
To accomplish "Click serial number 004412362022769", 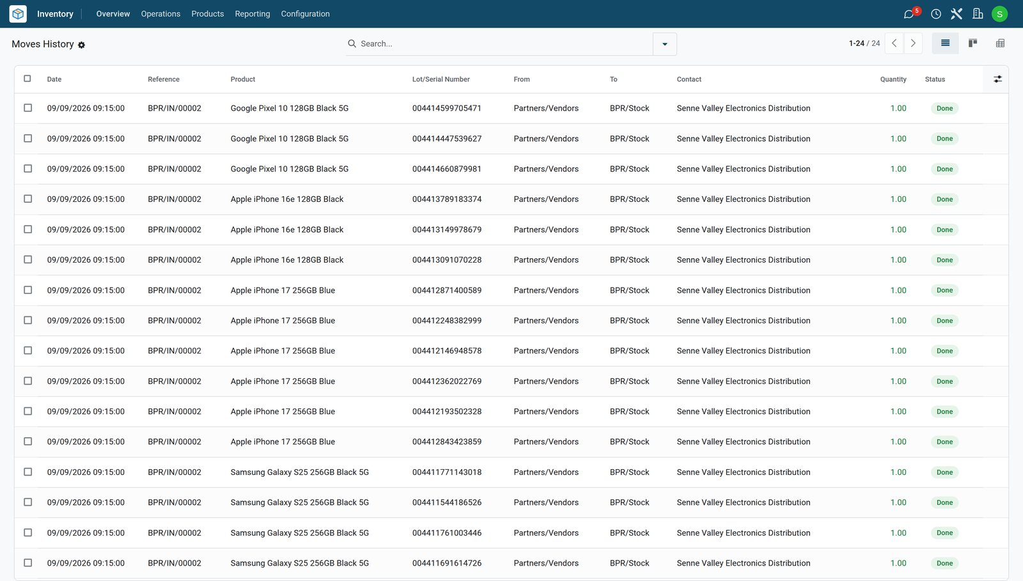I will [x=447, y=381].
